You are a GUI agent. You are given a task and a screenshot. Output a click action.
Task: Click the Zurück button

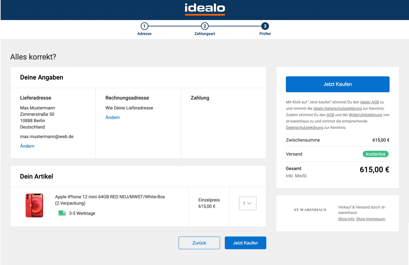[199, 243]
